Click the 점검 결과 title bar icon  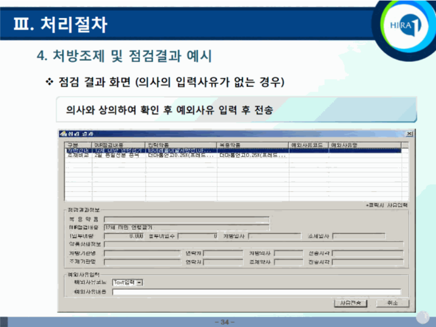(64, 134)
